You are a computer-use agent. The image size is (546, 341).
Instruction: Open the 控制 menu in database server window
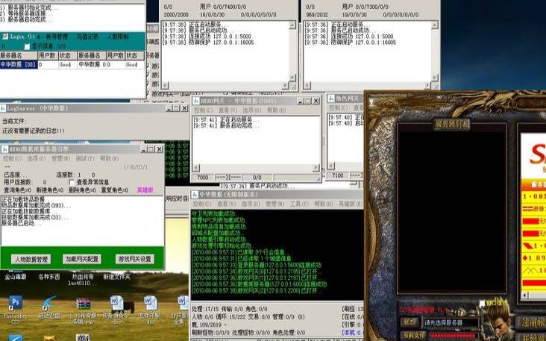click(10, 159)
